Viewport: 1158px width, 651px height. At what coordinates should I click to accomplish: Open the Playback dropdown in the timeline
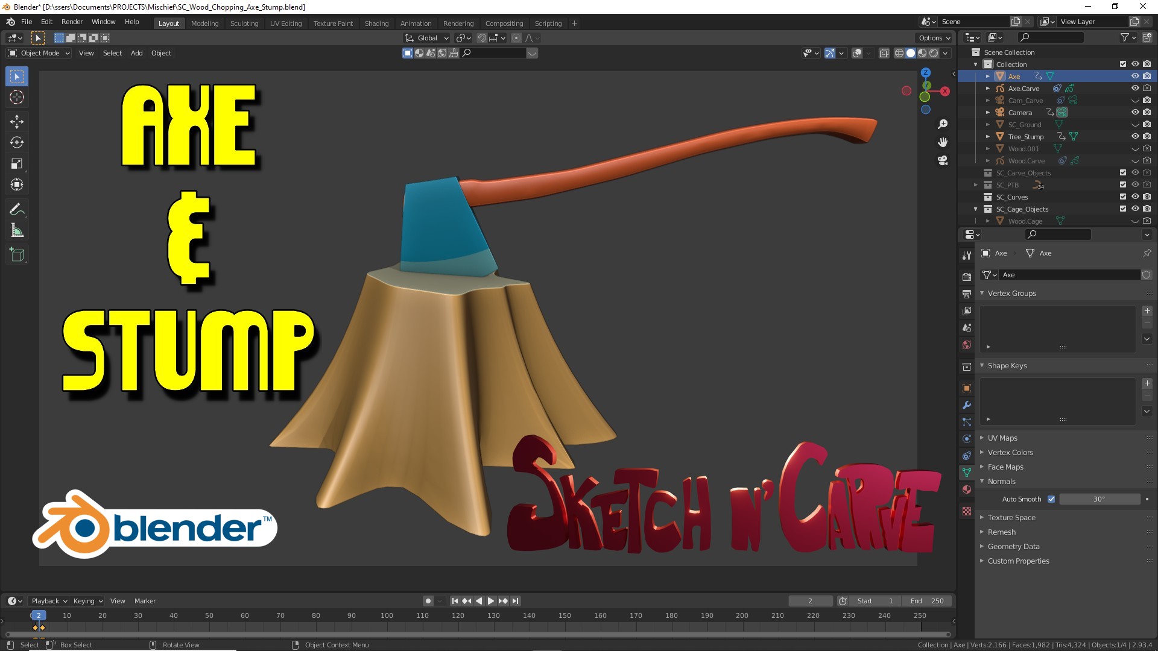49,601
